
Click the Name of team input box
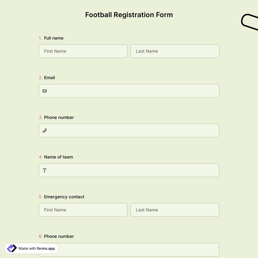(x=129, y=170)
